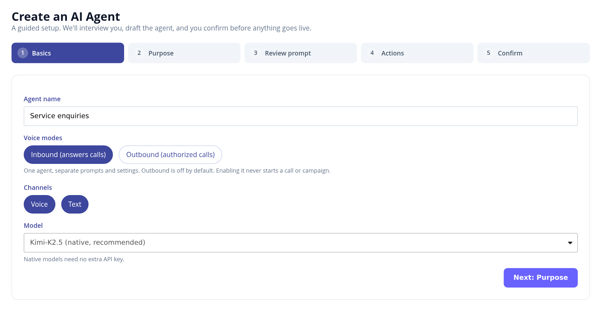Viewport: 602px width, 320px height.
Task: Click the Next: Purpose button
Action: [541, 278]
